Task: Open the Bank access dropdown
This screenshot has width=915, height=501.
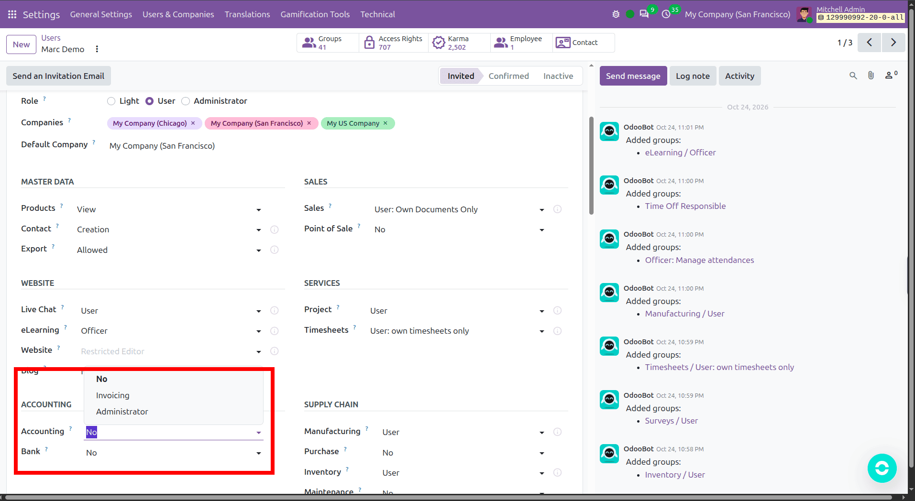Action: point(174,453)
